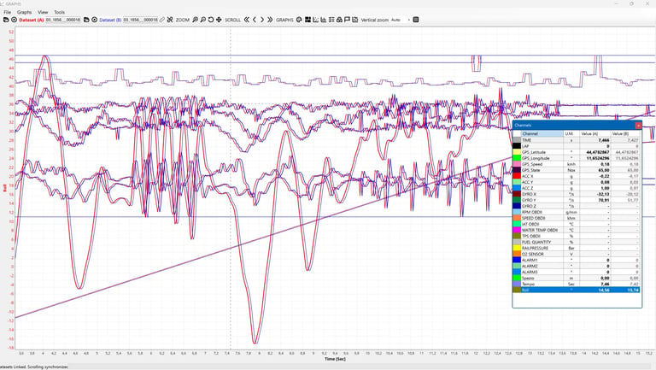
Task: Click the zoom out magnifier icon
Action: tap(203, 20)
